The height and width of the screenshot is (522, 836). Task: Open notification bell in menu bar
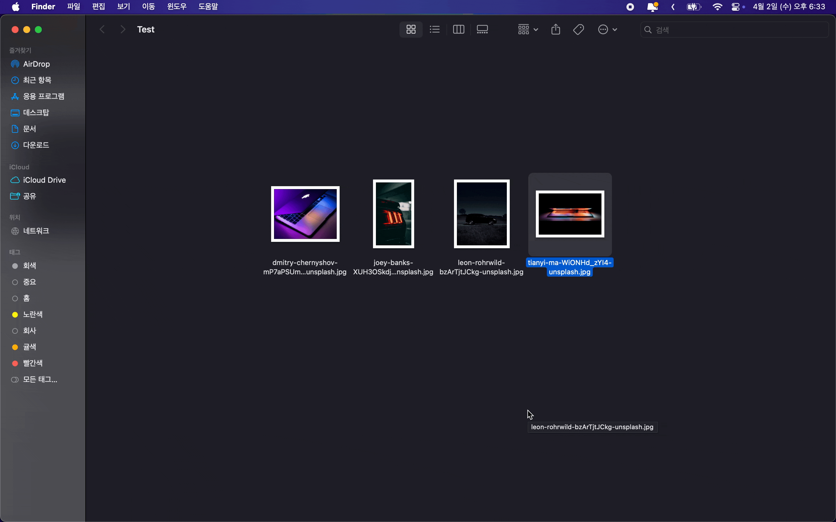click(652, 7)
